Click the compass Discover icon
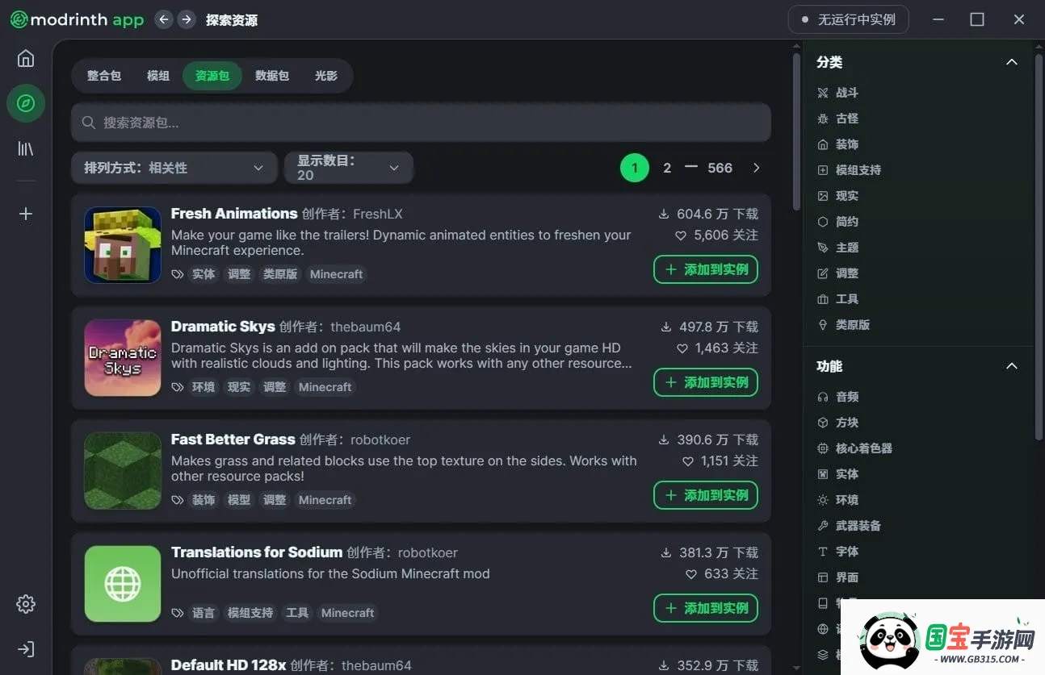This screenshot has width=1045, height=675. point(26,103)
